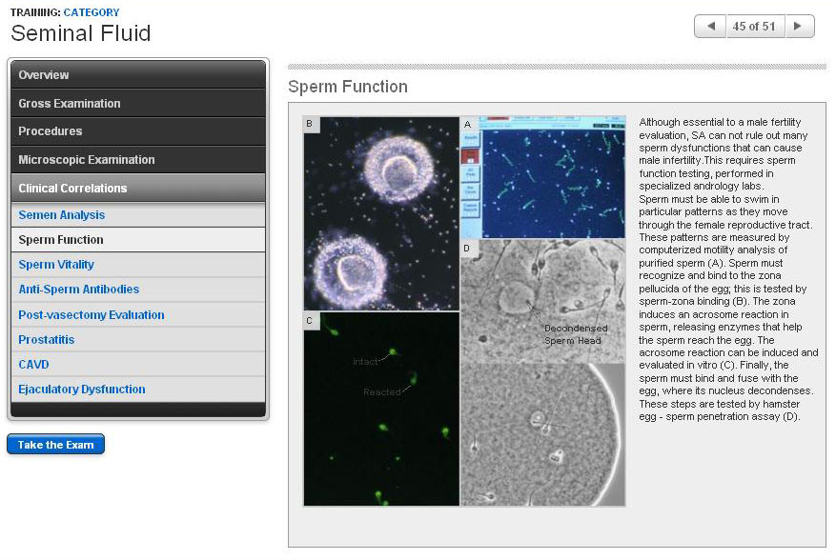836x560 pixels.
Task: Click the CATEGORY breadcrumb link
Action: tap(92, 12)
